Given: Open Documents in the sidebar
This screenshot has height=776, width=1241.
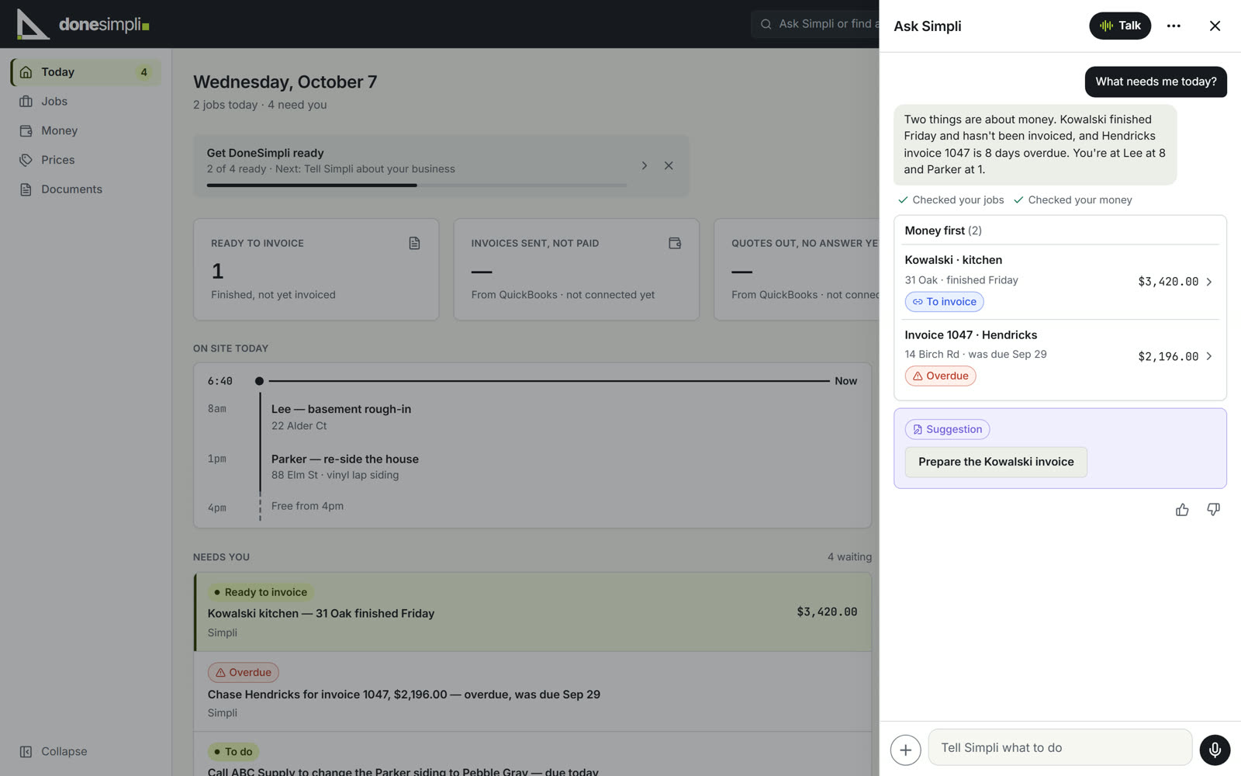Looking at the screenshot, I should coord(86,189).
